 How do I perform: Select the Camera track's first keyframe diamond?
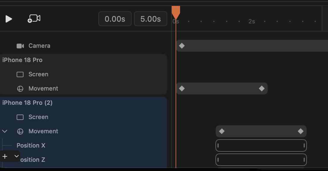[x=182, y=46]
